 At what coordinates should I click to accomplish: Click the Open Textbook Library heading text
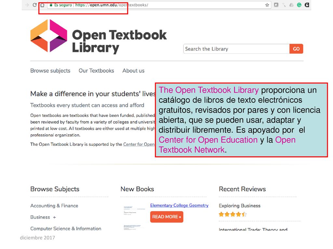pos(119,41)
